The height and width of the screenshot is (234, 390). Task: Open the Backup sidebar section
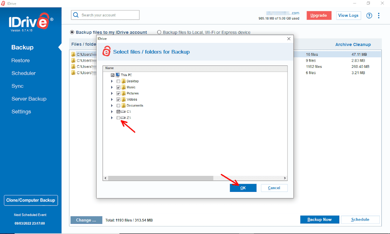22,47
